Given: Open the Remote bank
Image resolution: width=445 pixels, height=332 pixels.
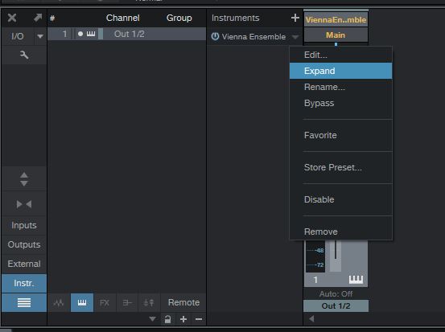Looking at the screenshot, I should (x=183, y=302).
